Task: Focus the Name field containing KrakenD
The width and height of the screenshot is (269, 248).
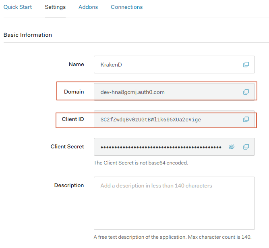Action: pos(174,65)
